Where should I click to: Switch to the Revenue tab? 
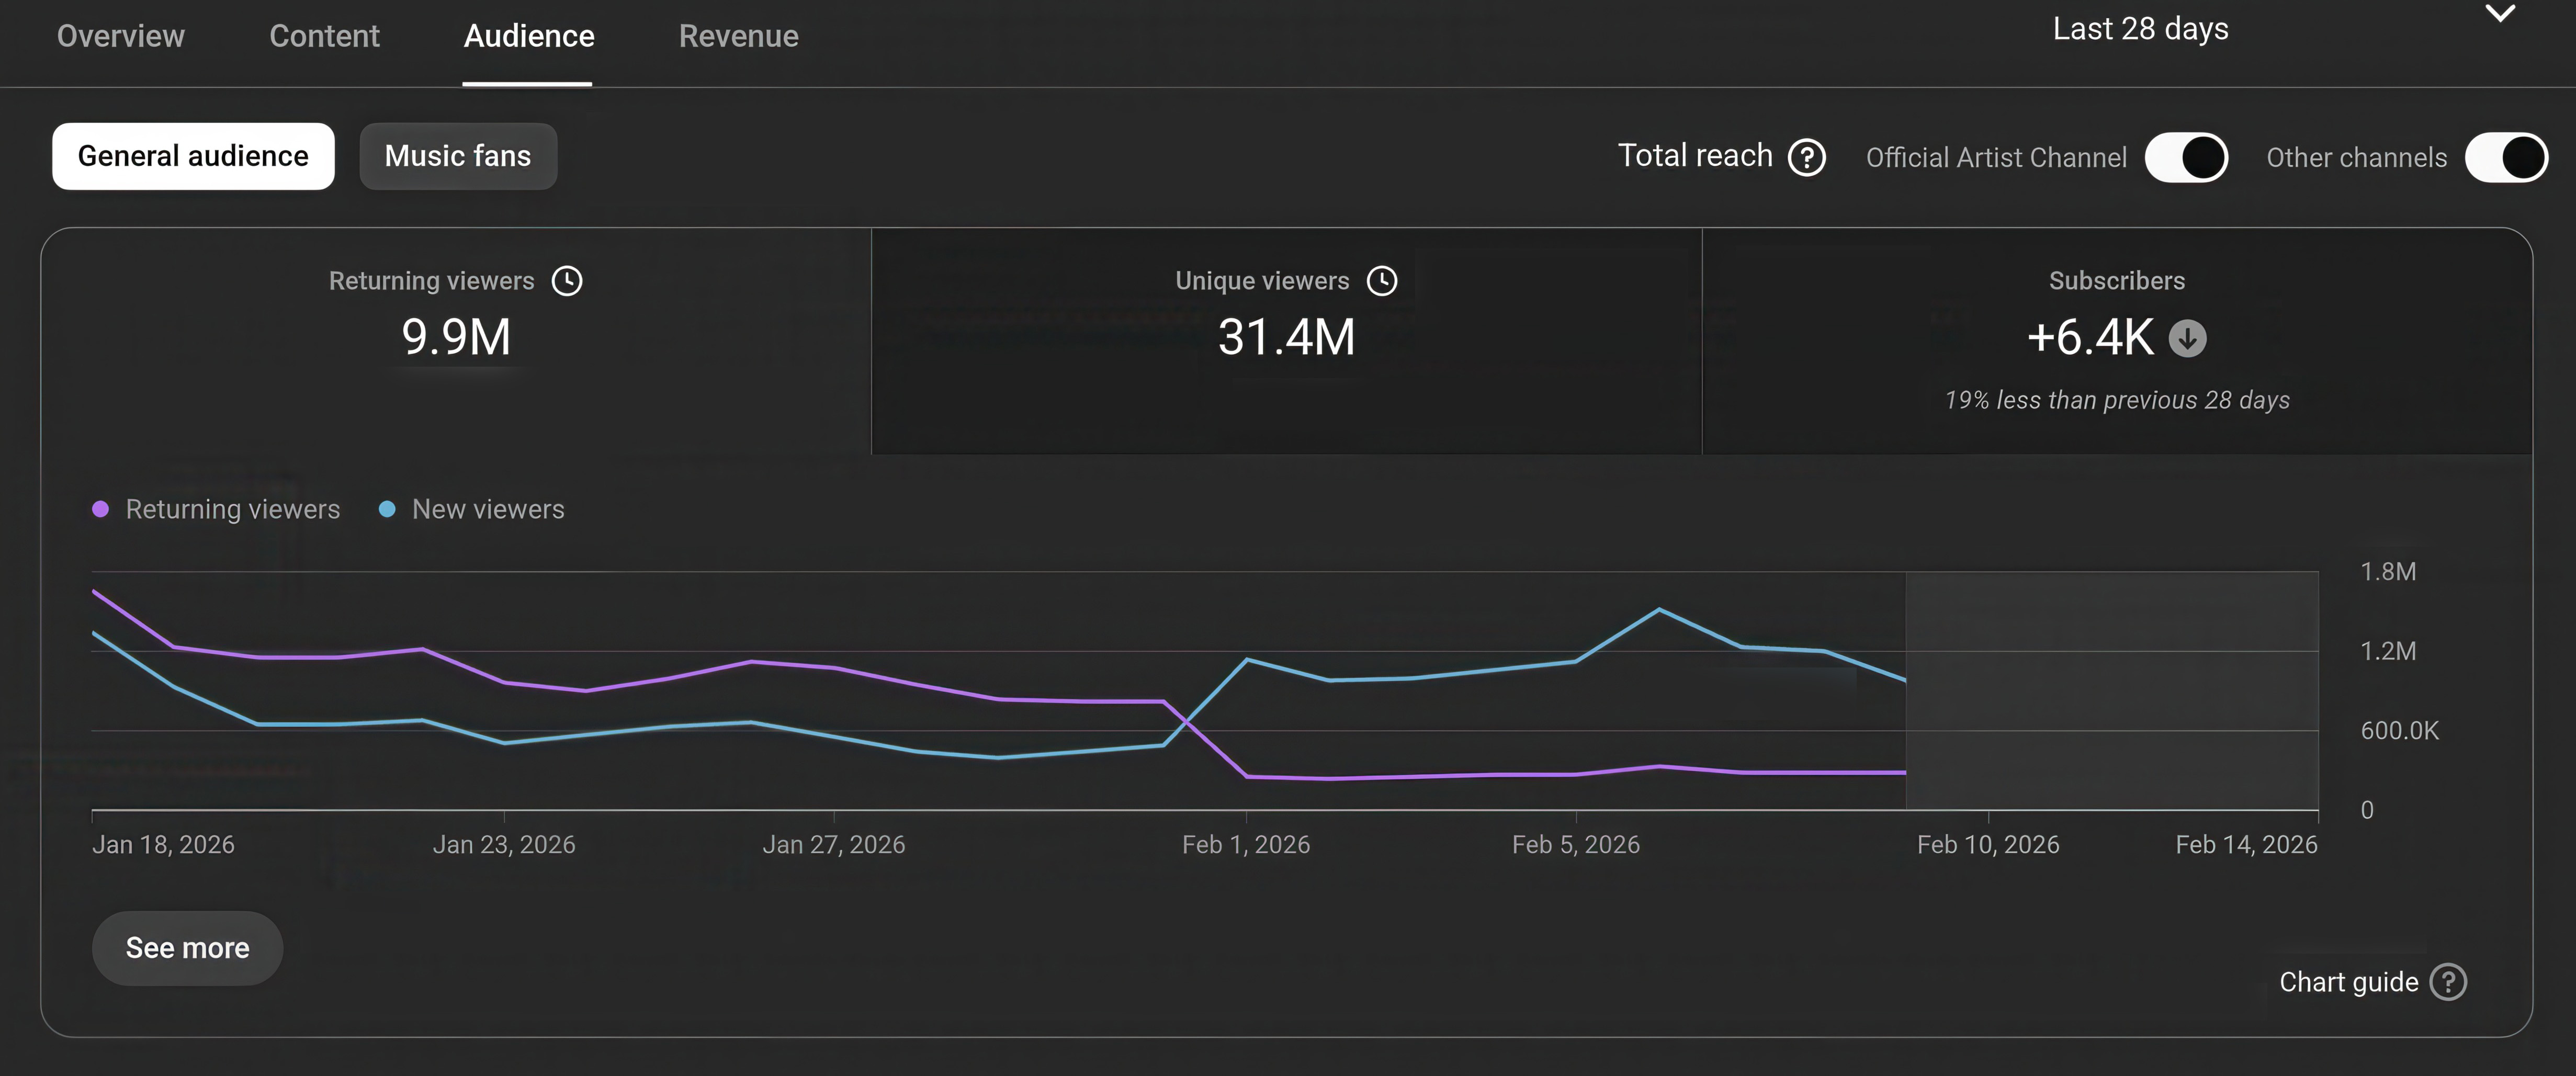pyautogui.click(x=738, y=36)
